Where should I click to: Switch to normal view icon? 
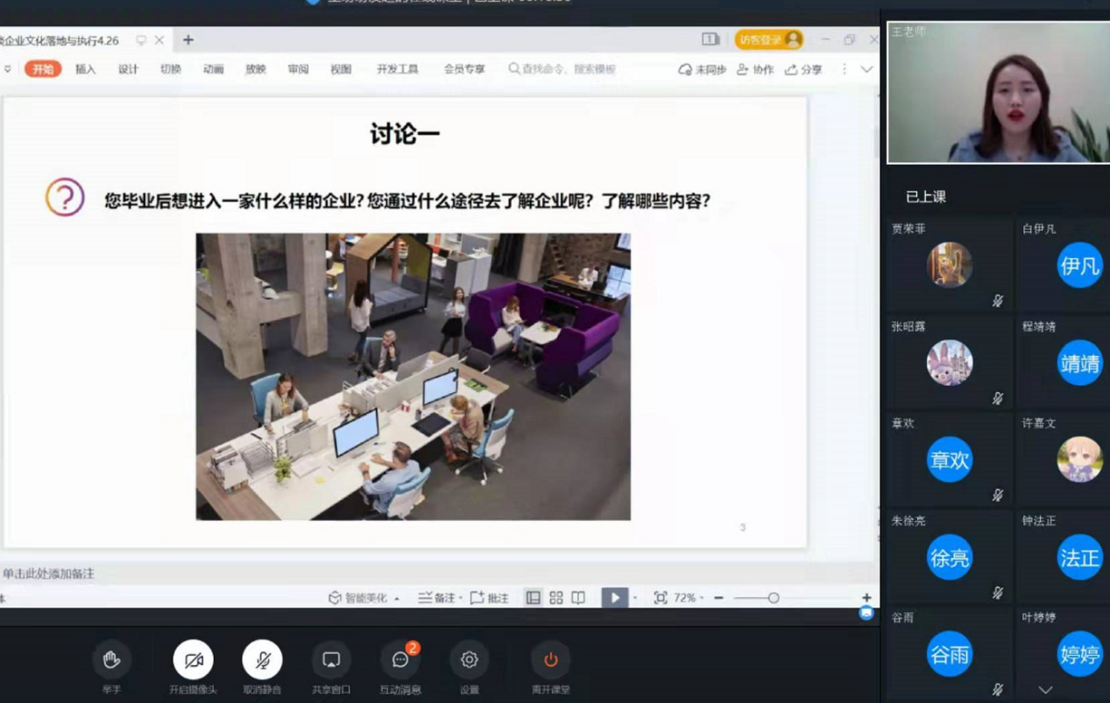point(533,598)
